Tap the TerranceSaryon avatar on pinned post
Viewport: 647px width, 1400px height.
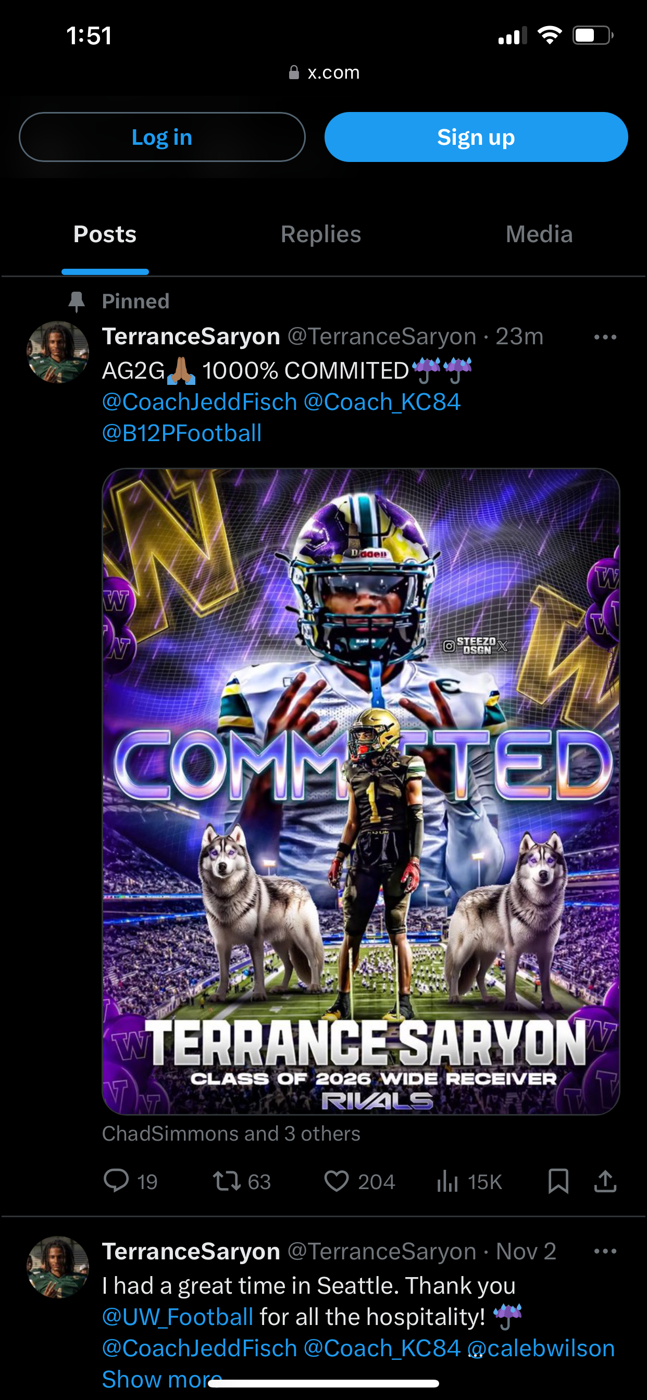[58, 352]
